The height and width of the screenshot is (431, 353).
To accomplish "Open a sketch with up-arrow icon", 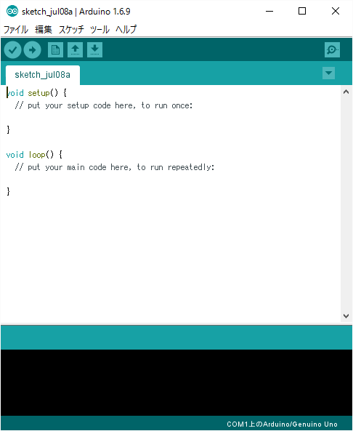I will tap(76, 49).
